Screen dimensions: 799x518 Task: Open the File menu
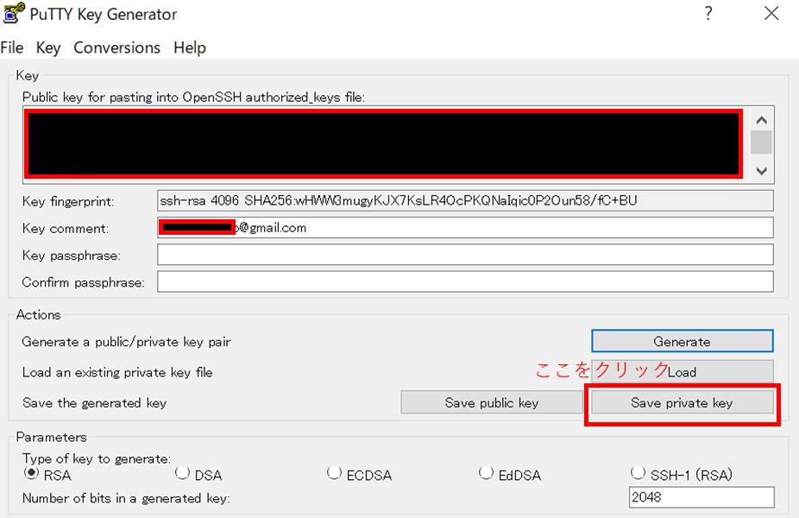click(12, 47)
